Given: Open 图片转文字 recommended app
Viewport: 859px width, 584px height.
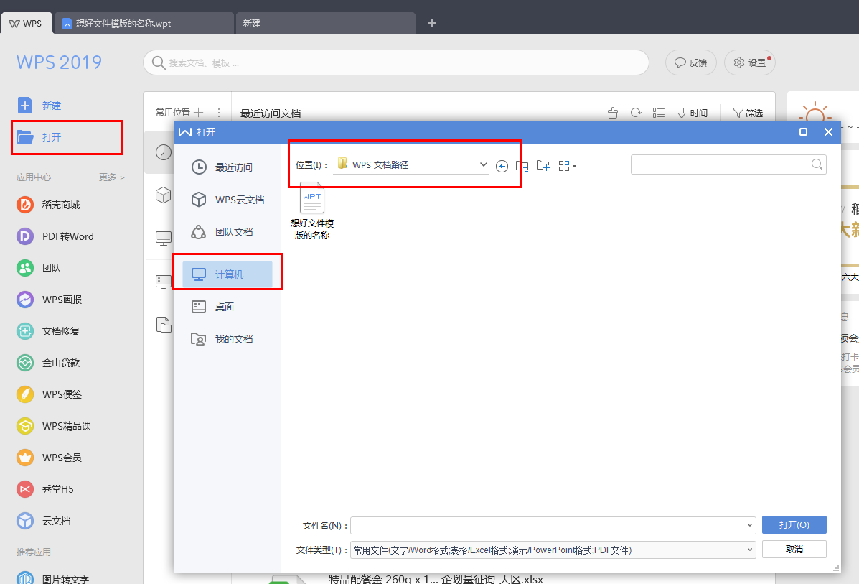Looking at the screenshot, I should tap(52, 578).
